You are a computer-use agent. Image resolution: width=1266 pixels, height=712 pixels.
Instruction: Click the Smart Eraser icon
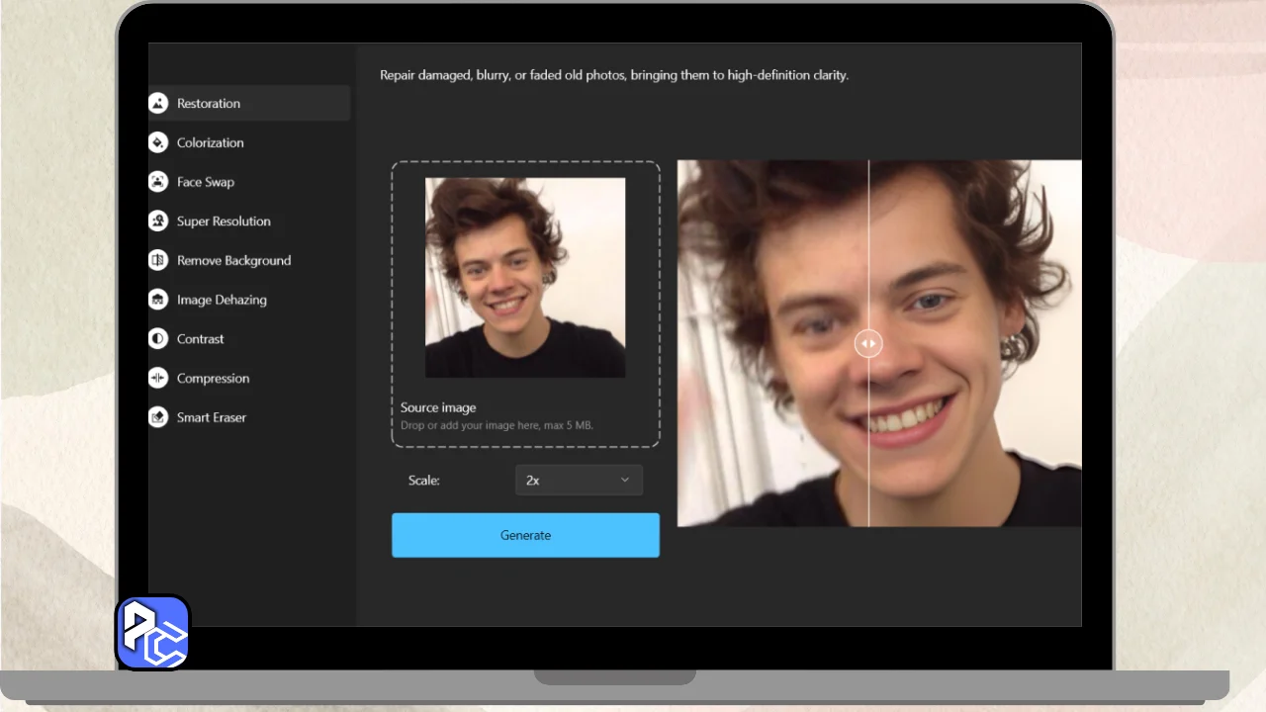(158, 417)
